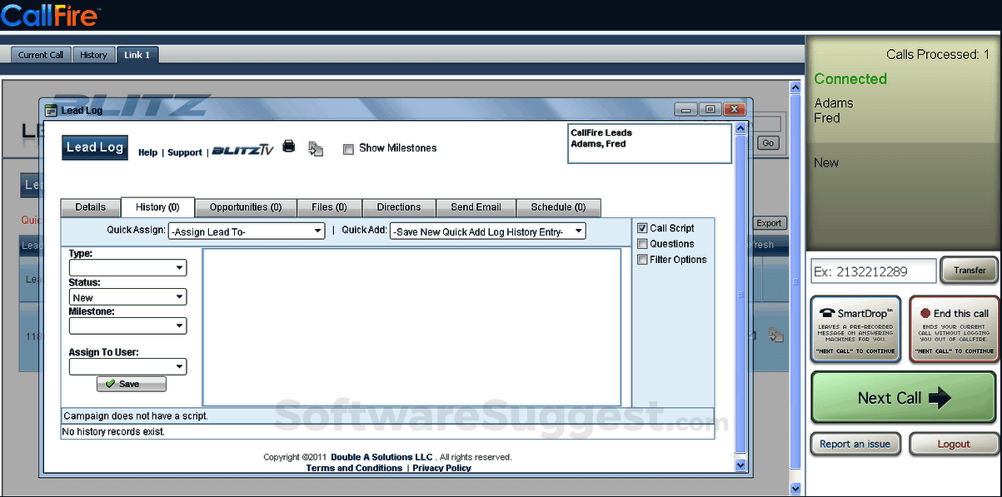Image resolution: width=1002 pixels, height=497 pixels.
Task: Expand the Status dropdown showing New
Action: [127, 296]
